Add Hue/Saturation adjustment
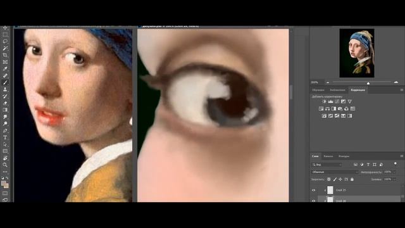The width and height of the screenshot is (405, 228). click(x=321, y=109)
